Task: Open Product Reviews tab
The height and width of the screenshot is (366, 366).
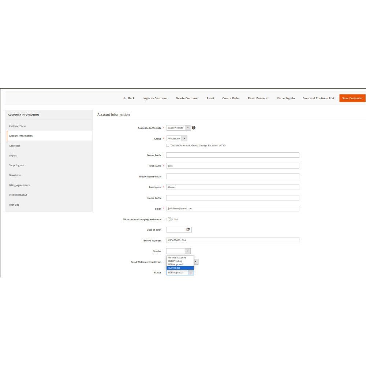Action: [49, 195]
